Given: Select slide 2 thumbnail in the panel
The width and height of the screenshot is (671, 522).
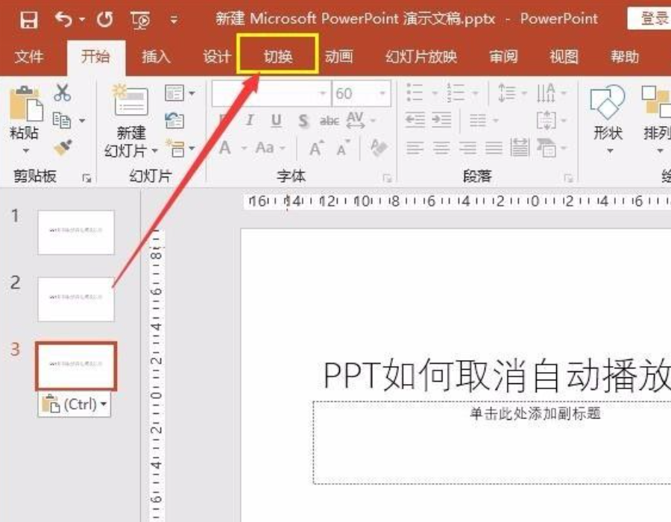Looking at the screenshot, I should coord(76,297).
